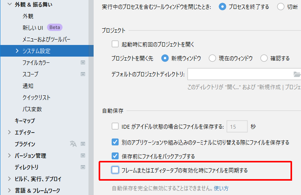Toggle IDE がアイドル状態 save checkbox

click(x=115, y=126)
